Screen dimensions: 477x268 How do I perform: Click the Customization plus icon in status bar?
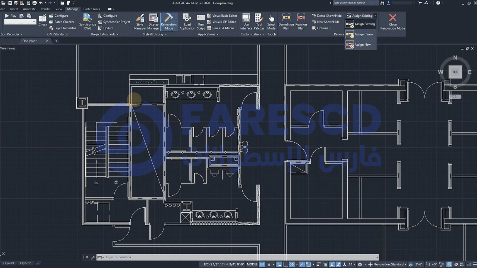(x=370, y=264)
